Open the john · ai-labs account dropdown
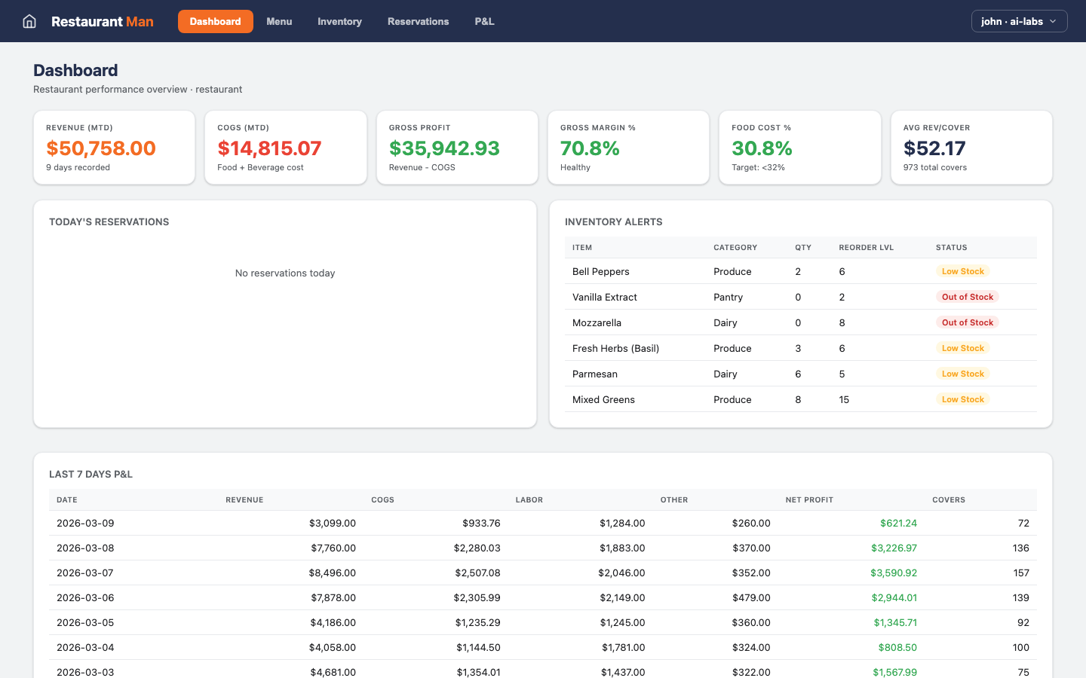The width and height of the screenshot is (1086, 678). pyautogui.click(x=1019, y=21)
